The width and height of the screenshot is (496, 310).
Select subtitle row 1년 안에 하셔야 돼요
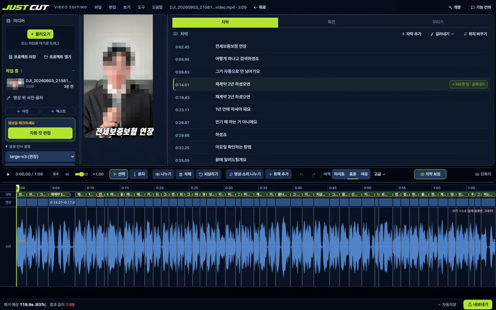click(x=331, y=109)
